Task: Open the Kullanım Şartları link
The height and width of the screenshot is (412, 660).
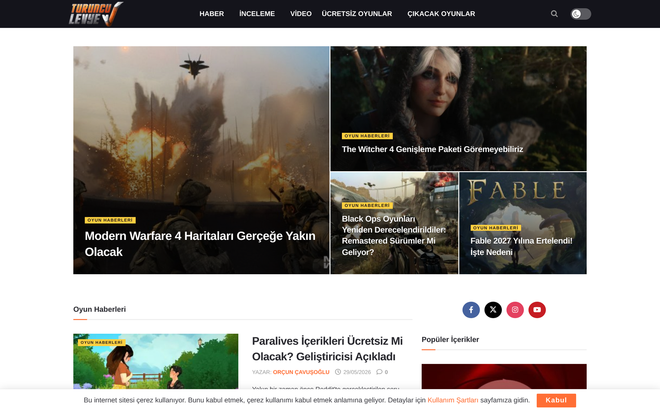Action: click(453, 400)
